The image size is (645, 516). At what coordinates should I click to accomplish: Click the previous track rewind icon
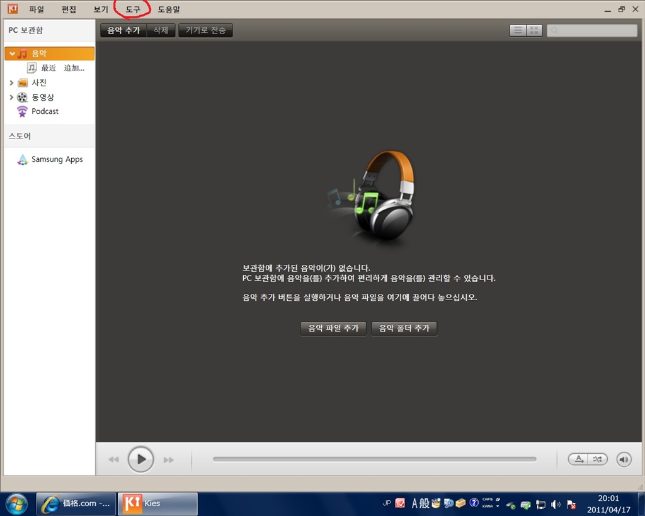point(113,460)
